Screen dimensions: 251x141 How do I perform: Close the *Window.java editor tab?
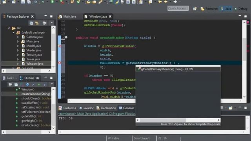tap(110, 16)
